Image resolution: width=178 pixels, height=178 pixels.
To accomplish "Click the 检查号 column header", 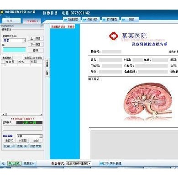I will coord(11,62).
